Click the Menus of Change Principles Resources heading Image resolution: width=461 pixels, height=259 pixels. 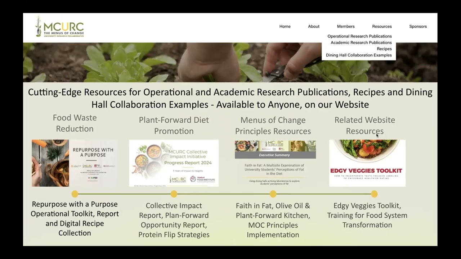273,125
